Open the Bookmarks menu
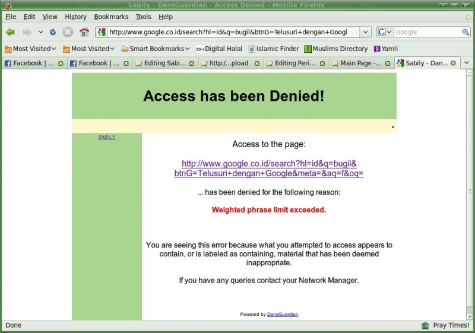Screen dimensions: 475x333 [x=111, y=17]
